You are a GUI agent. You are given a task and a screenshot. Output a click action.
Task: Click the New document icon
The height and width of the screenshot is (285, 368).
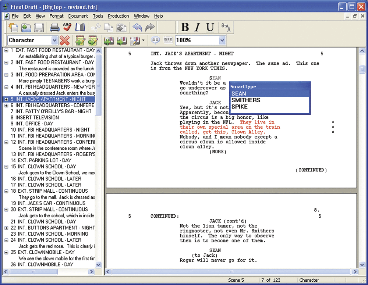click(x=13, y=28)
